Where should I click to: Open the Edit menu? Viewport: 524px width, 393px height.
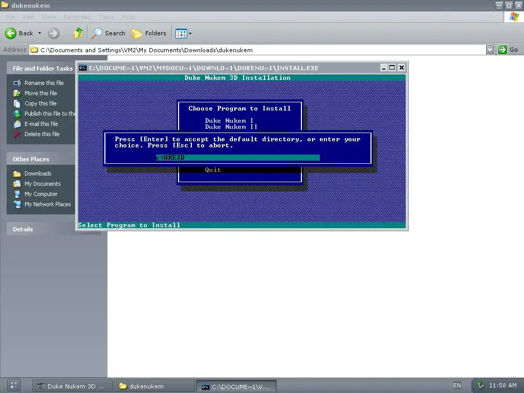[29, 17]
